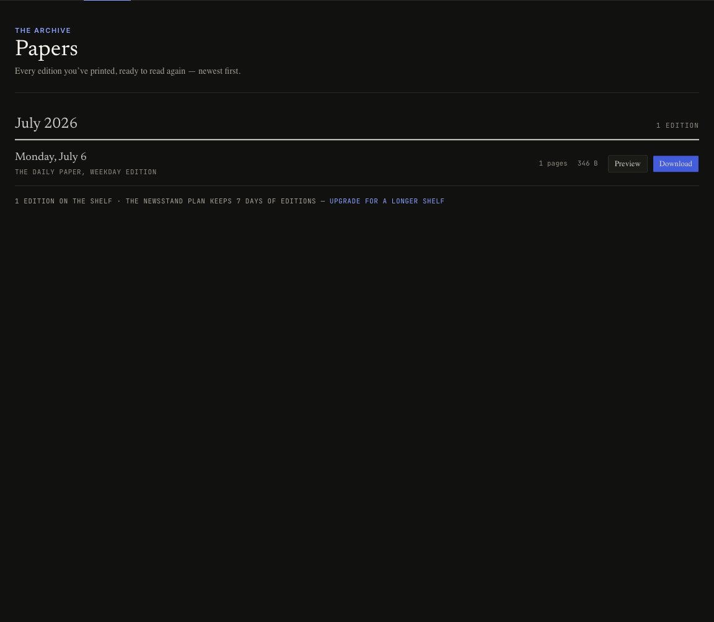Preview the Monday, July 6 edition

(627, 164)
